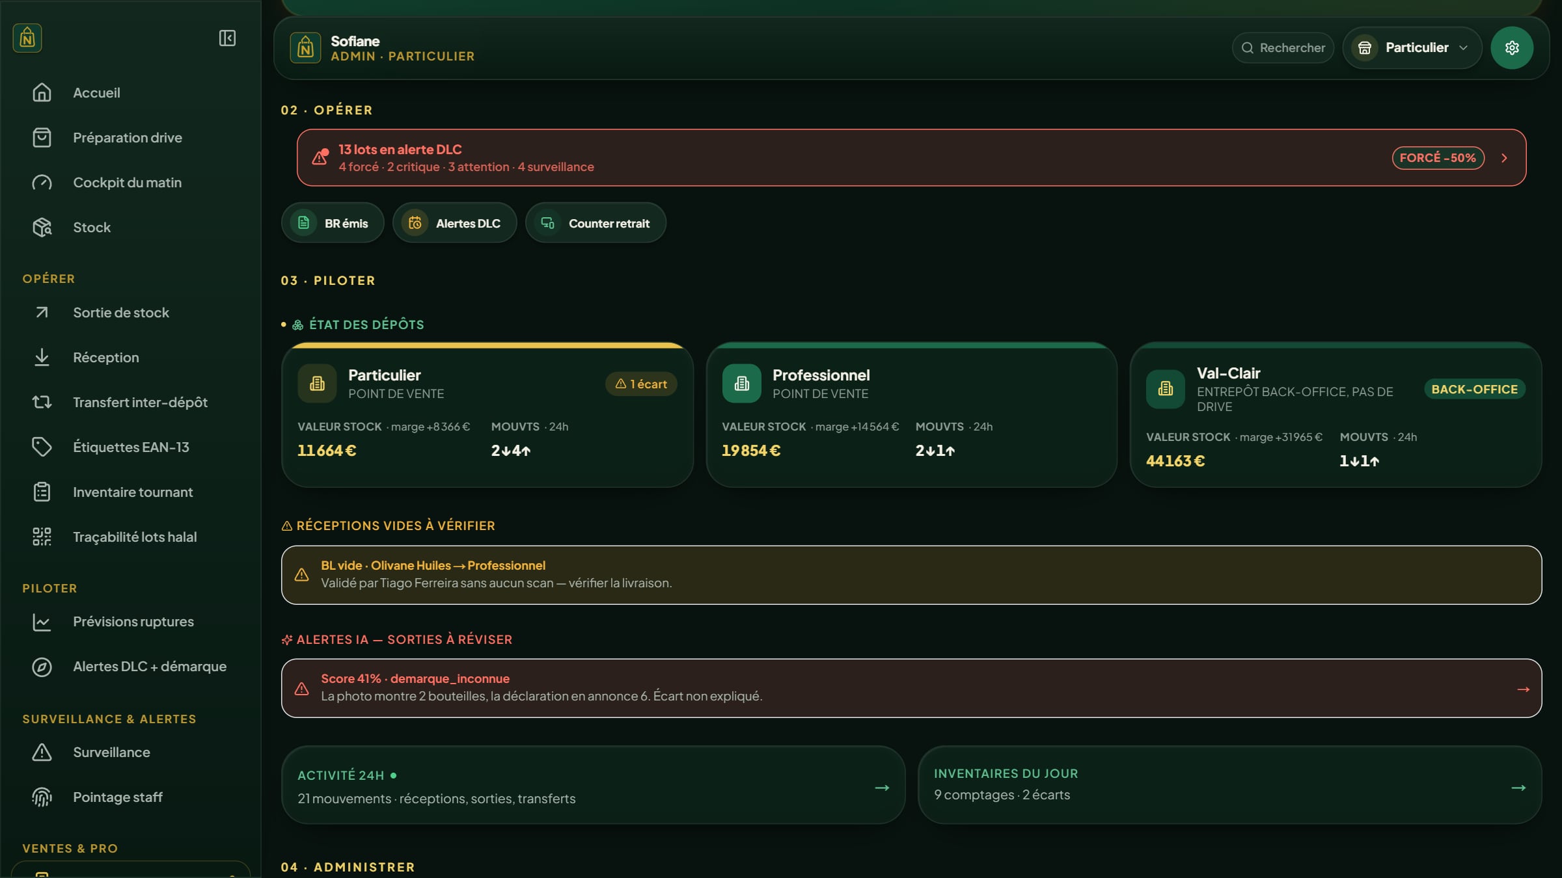Click the Rechercher search field

click(1283, 47)
